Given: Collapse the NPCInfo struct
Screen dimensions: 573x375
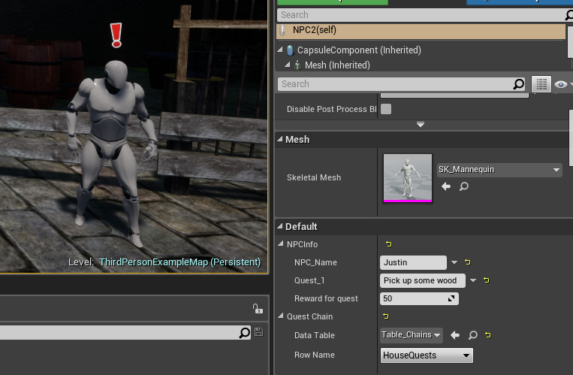Looking at the screenshot, I should pyautogui.click(x=281, y=243).
